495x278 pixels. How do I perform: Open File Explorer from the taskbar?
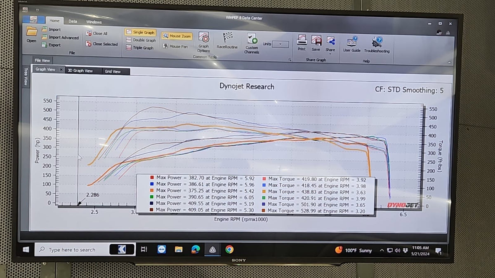[x=179, y=249]
